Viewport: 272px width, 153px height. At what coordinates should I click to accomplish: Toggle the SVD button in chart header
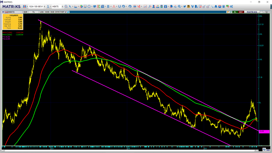coord(52,12)
